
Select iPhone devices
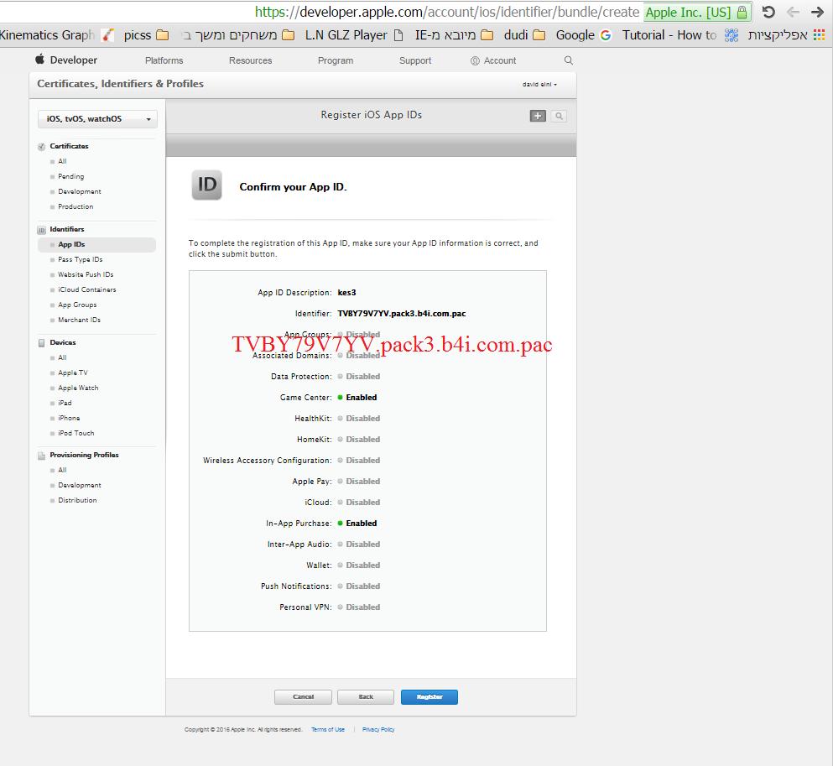(69, 418)
